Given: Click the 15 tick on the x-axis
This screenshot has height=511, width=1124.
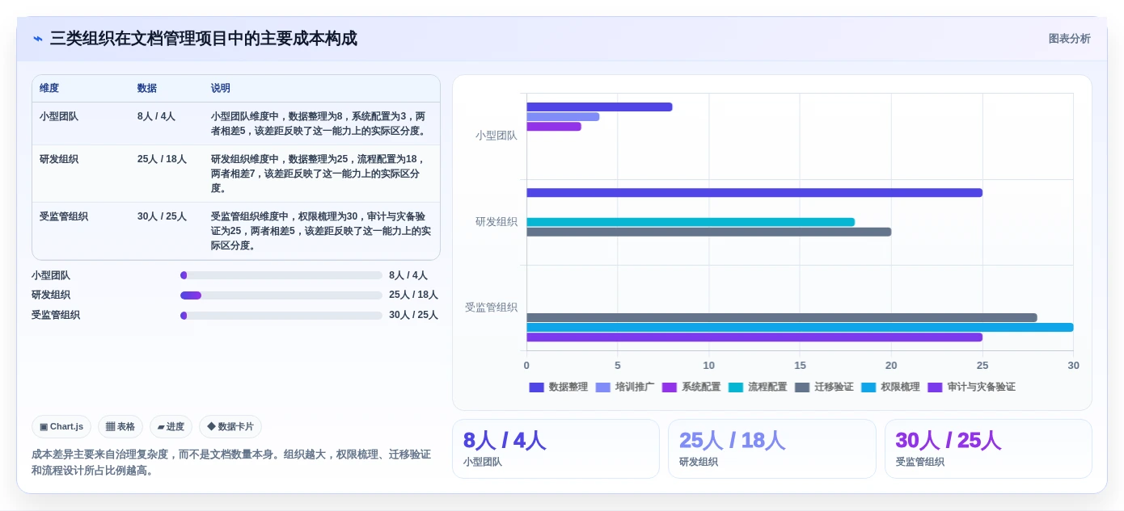Looking at the screenshot, I should point(800,366).
